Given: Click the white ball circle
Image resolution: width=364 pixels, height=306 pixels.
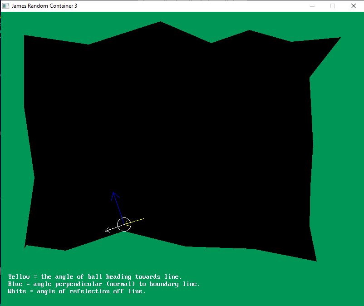Looking at the screenshot, I should (x=124, y=225).
